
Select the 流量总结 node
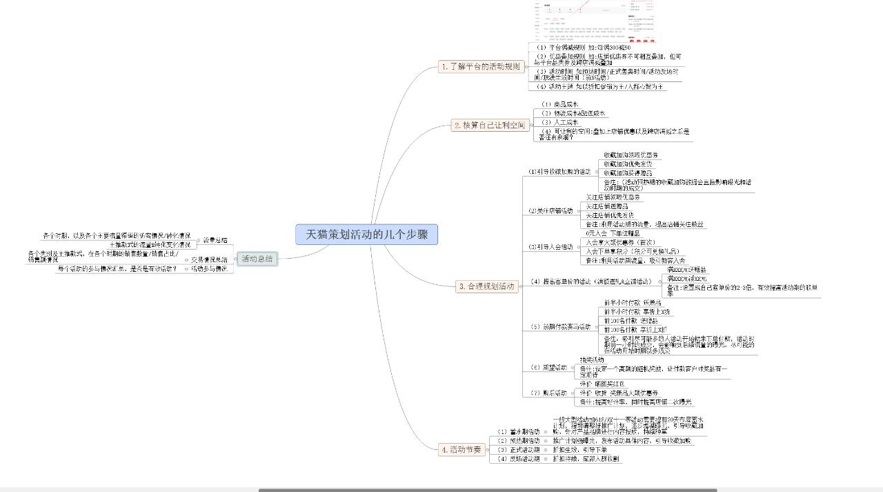click(215, 241)
